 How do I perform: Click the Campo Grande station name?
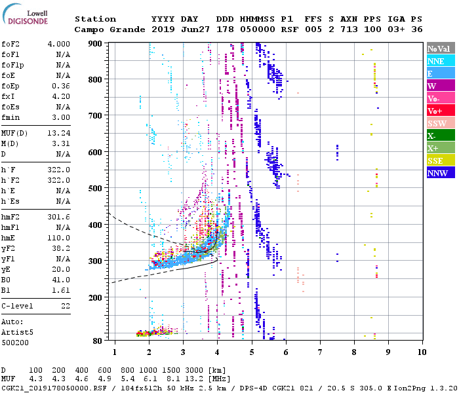click(110, 29)
